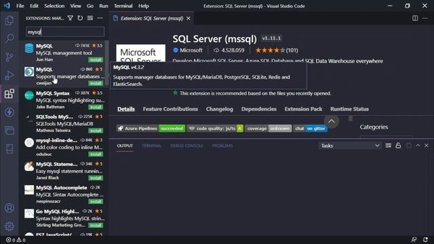Open the Terminal menu
434x244 pixels.
coord(123,6)
